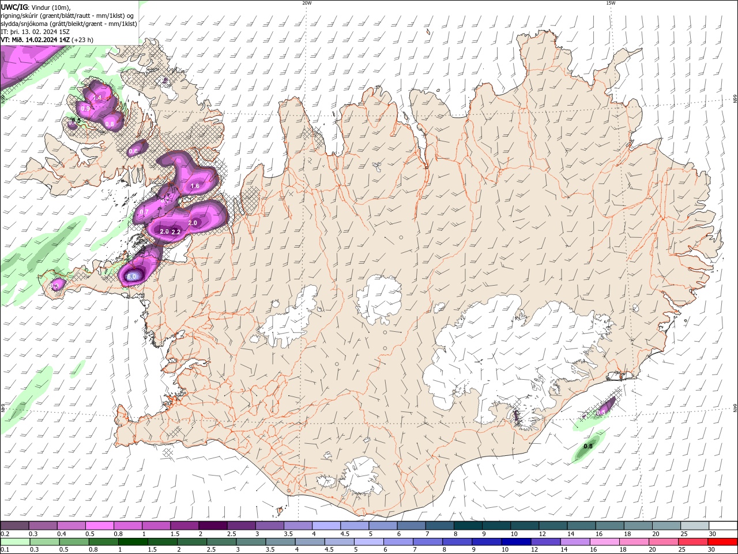
Task: Select the "6.0" precipitation maximum on the map
Action: coord(131,277)
